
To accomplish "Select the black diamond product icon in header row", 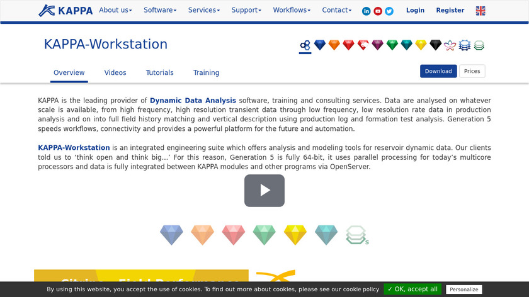I will [436, 45].
